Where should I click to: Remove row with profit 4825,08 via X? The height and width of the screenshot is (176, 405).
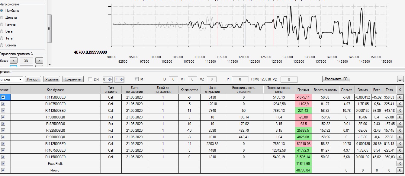pos(399,137)
